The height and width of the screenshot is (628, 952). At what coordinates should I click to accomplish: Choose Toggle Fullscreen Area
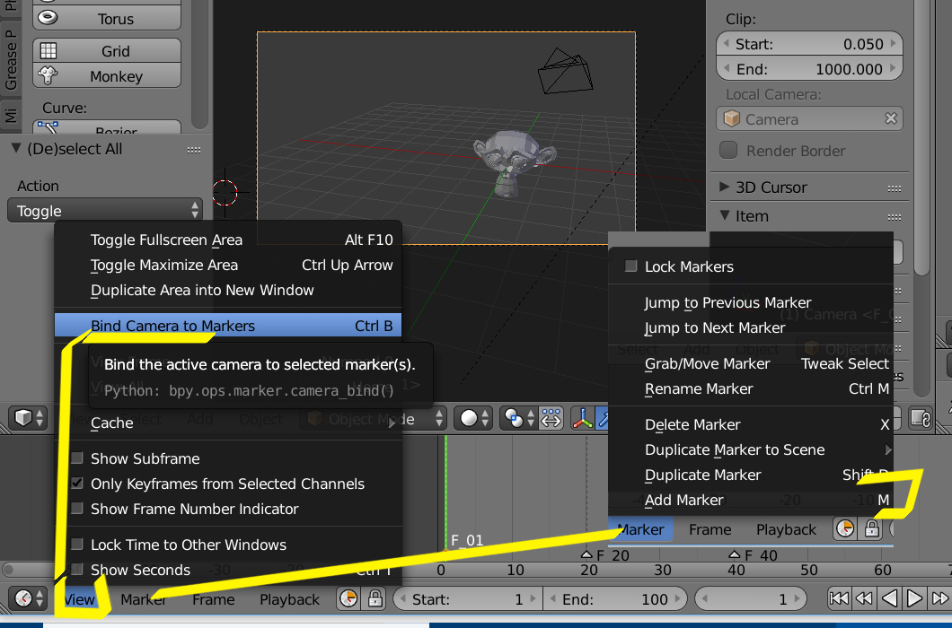(228, 240)
